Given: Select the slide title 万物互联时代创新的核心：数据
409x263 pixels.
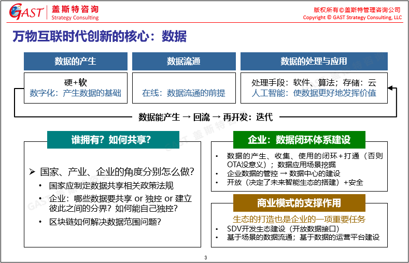Looking at the screenshot, I should point(99,37).
